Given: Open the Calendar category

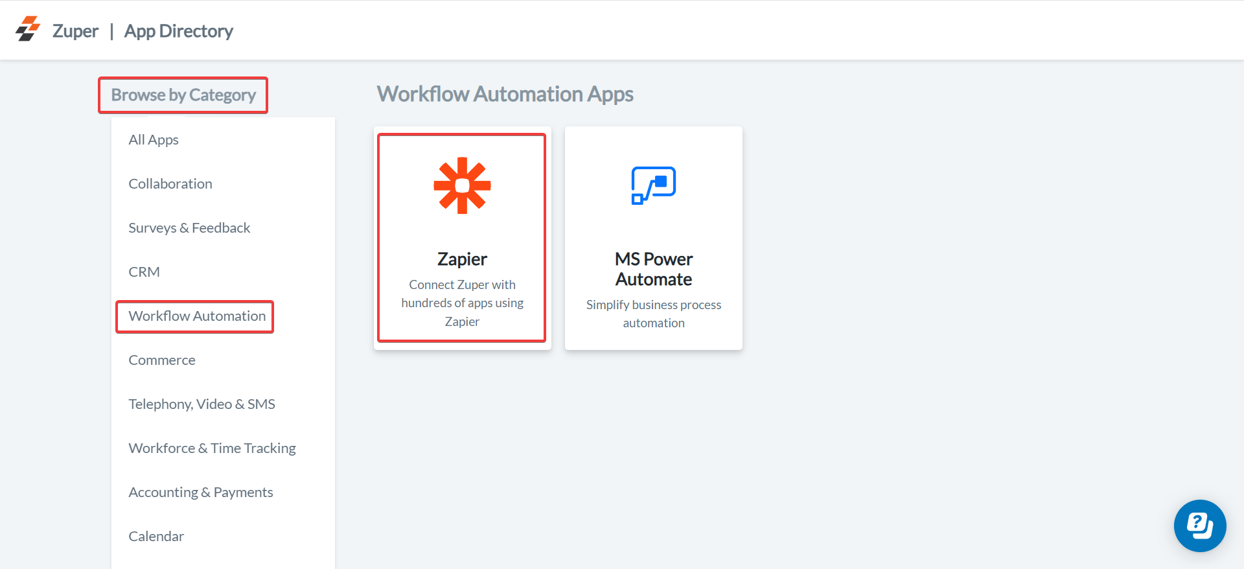Looking at the screenshot, I should tap(156, 537).
